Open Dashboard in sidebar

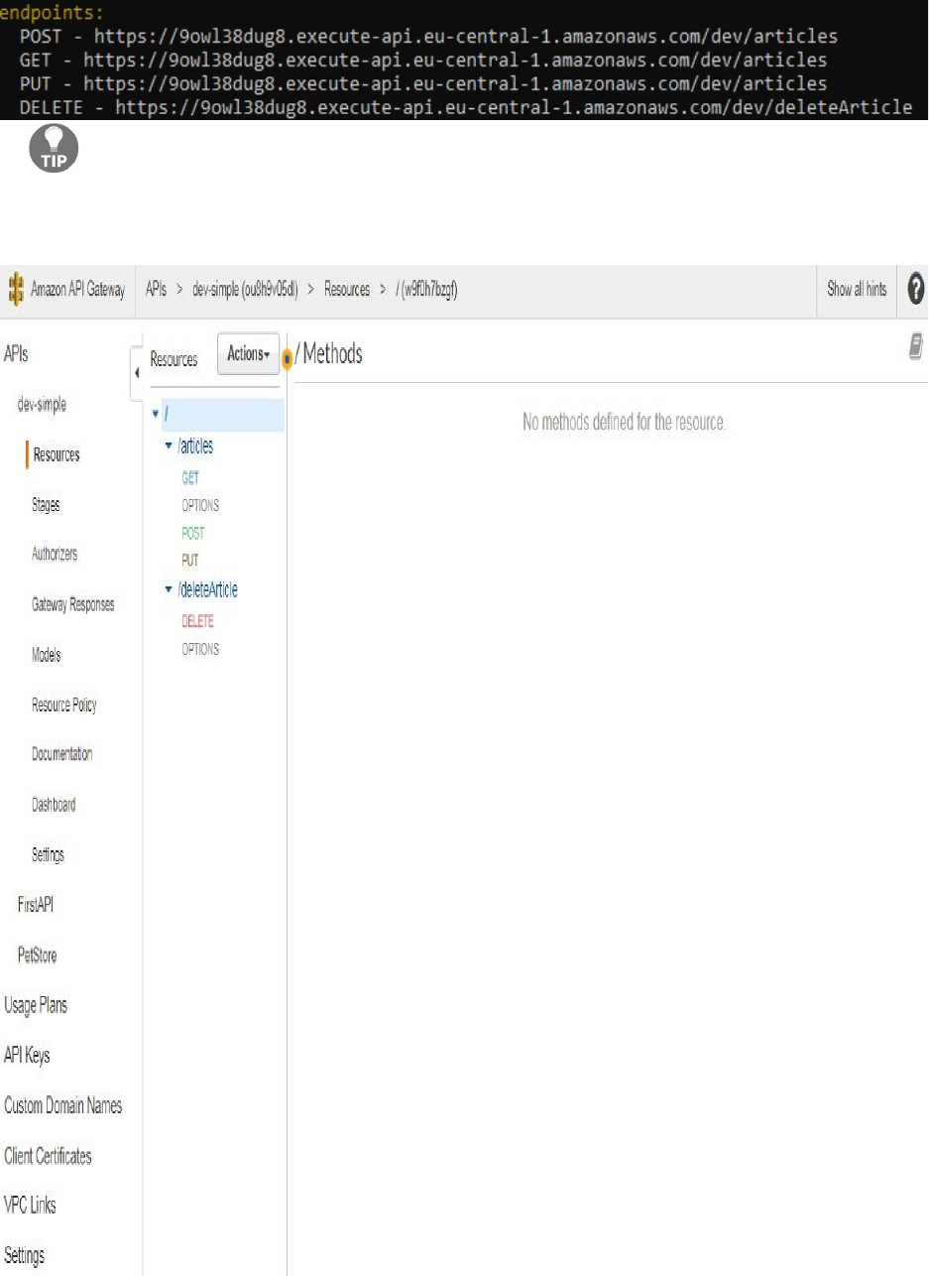point(54,805)
